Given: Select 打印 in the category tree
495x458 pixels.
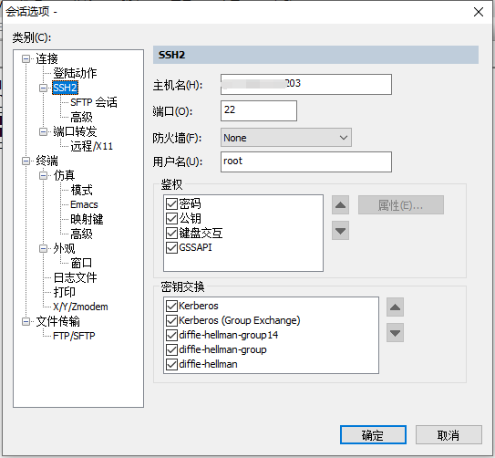Looking at the screenshot, I should [64, 292].
